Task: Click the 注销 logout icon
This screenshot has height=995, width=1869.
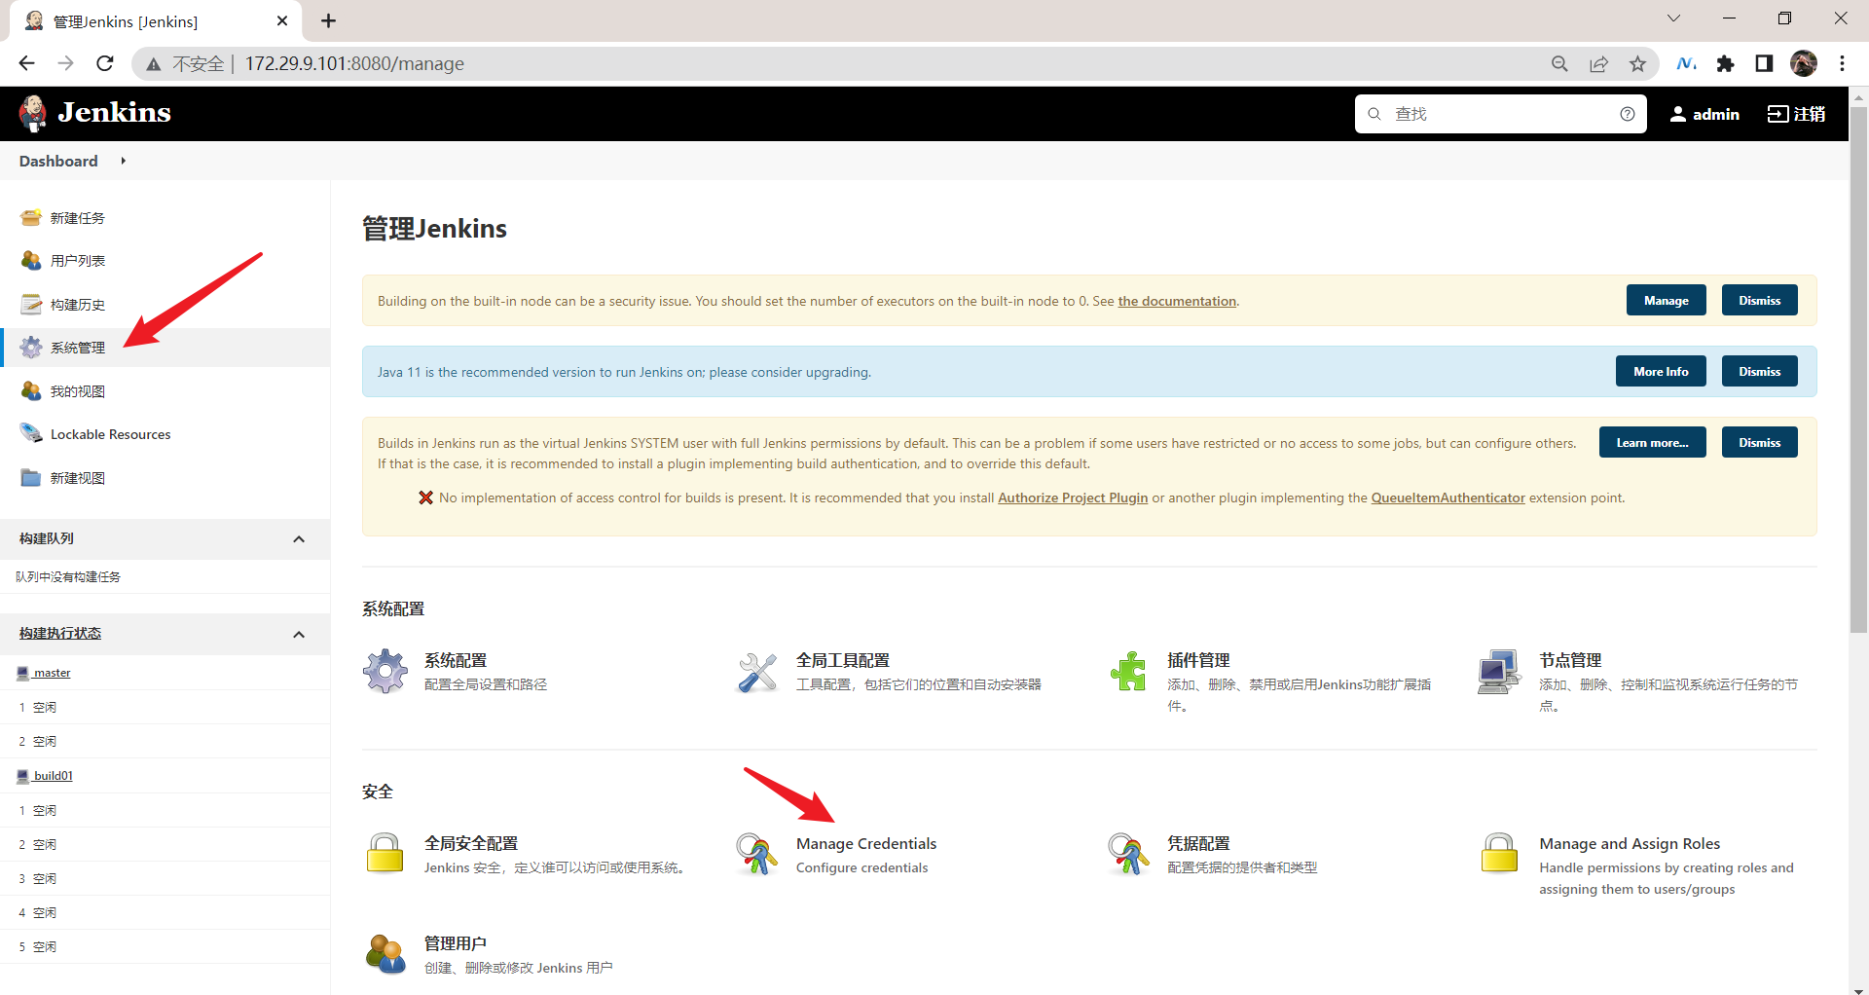Action: (x=1778, y=114)
